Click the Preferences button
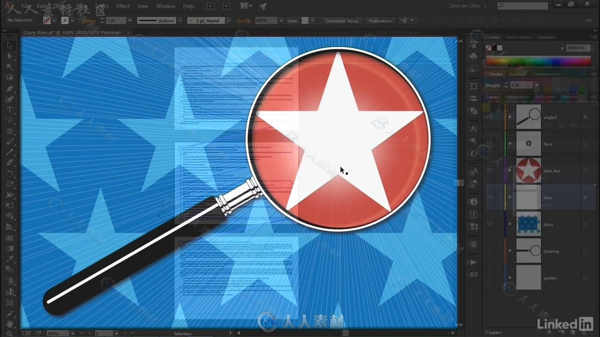The height and width of the screenshot is (337, 600). [380, 21]
